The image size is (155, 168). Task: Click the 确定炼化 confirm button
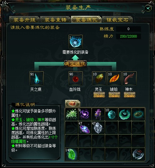click(75, 64)
